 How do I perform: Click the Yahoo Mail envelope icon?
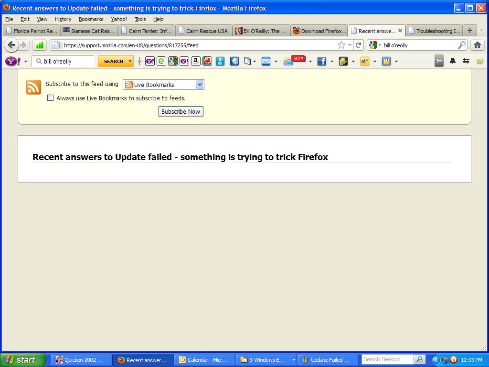[266, 62]
